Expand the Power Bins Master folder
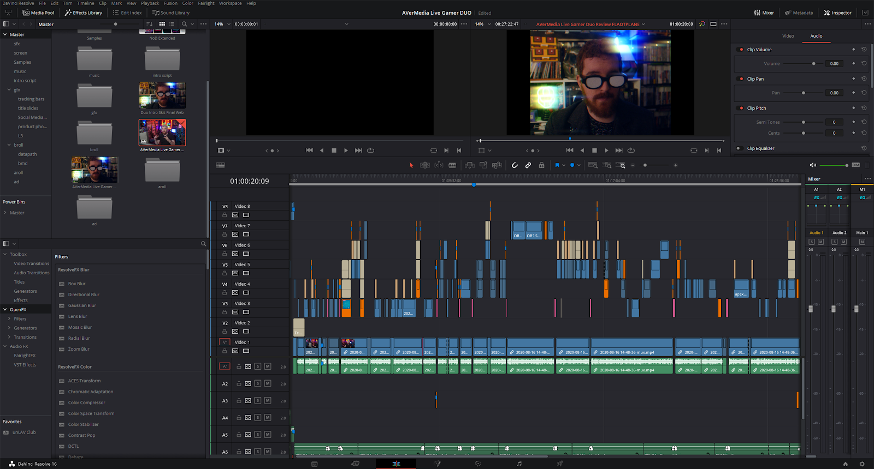Screen dimensions: 874x469 (5, 213)
